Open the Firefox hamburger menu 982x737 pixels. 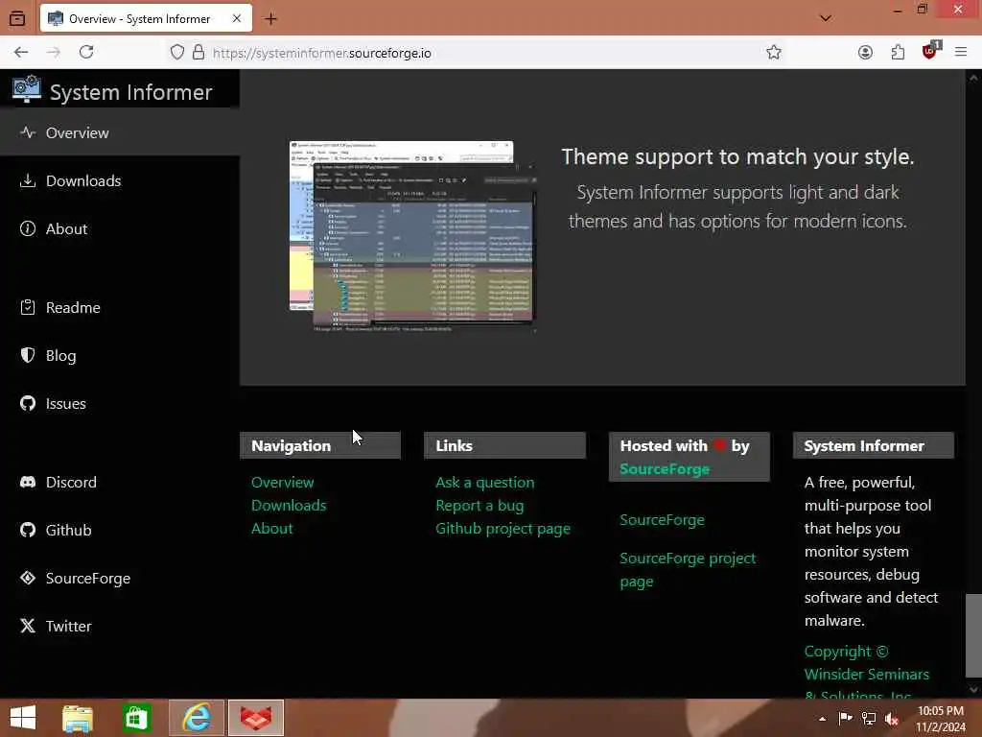[x=961, y=52]
